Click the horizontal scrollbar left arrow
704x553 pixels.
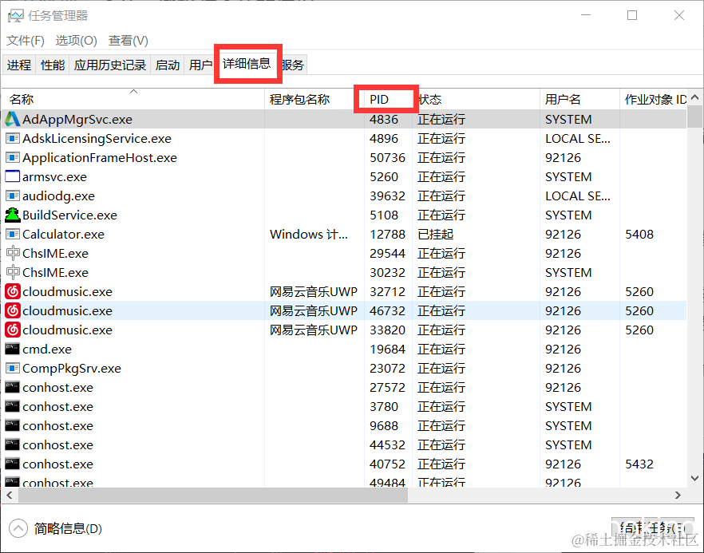coord(9,495)
